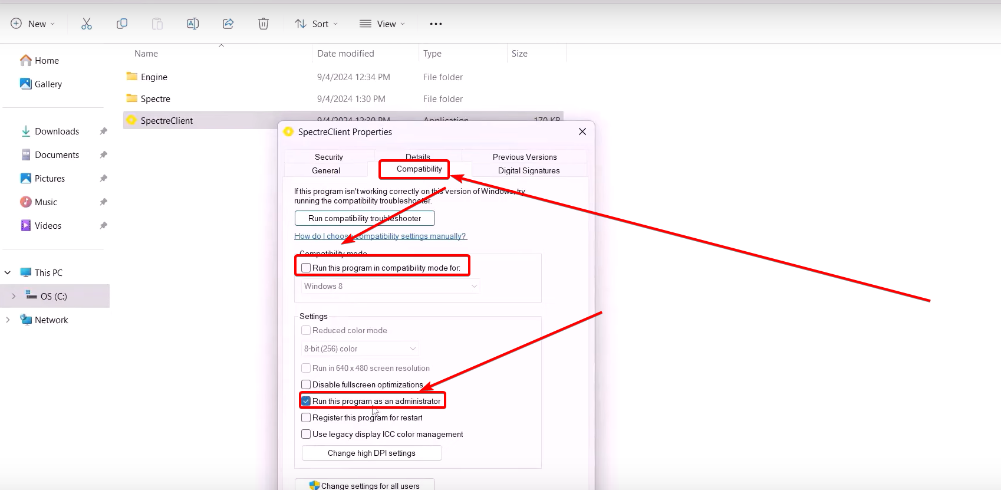Unpin Documents using its pin icon
The width and height of the screenshot is (1001, 490).
click(103, 154)
